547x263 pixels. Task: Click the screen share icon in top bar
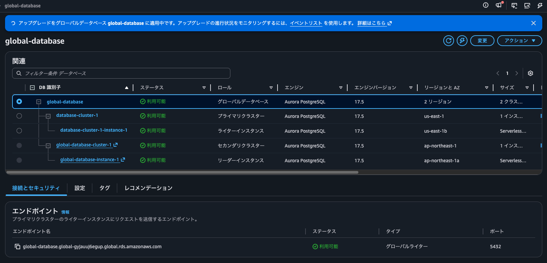pos(527,5)
